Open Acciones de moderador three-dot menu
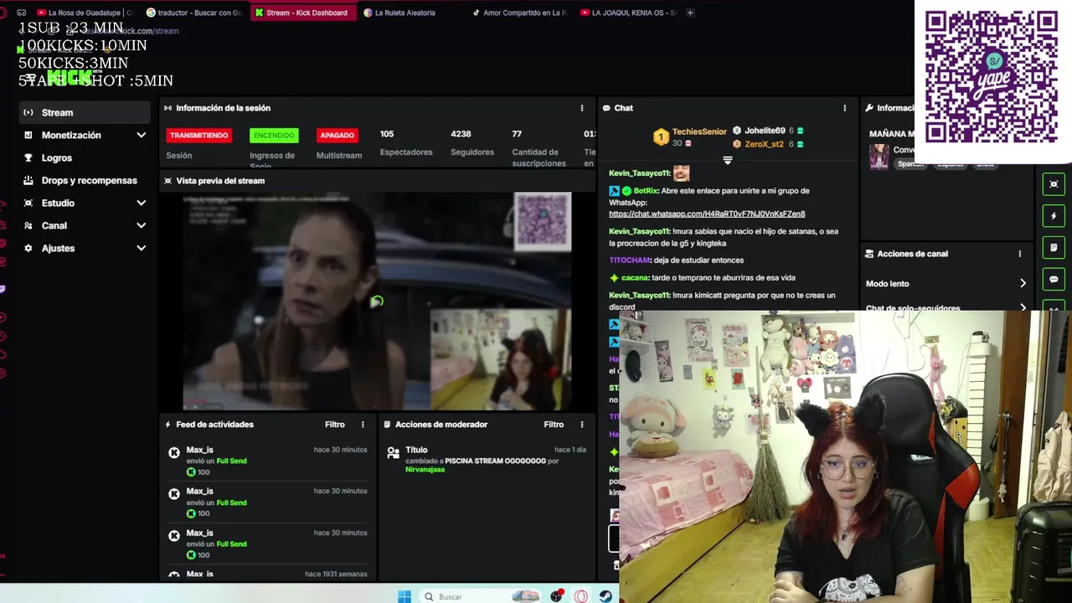Viewport: 1072px width, 603px height. [x=582, y=425]
